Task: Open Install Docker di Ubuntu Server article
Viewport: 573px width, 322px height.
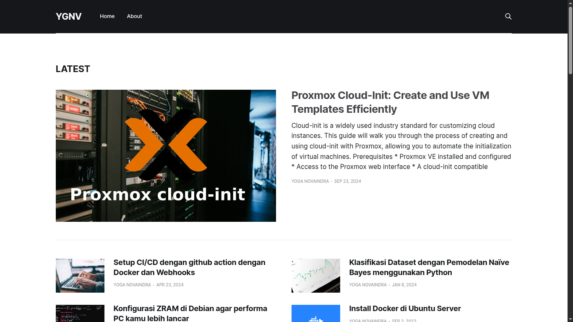Action: [x=405, y=309]
